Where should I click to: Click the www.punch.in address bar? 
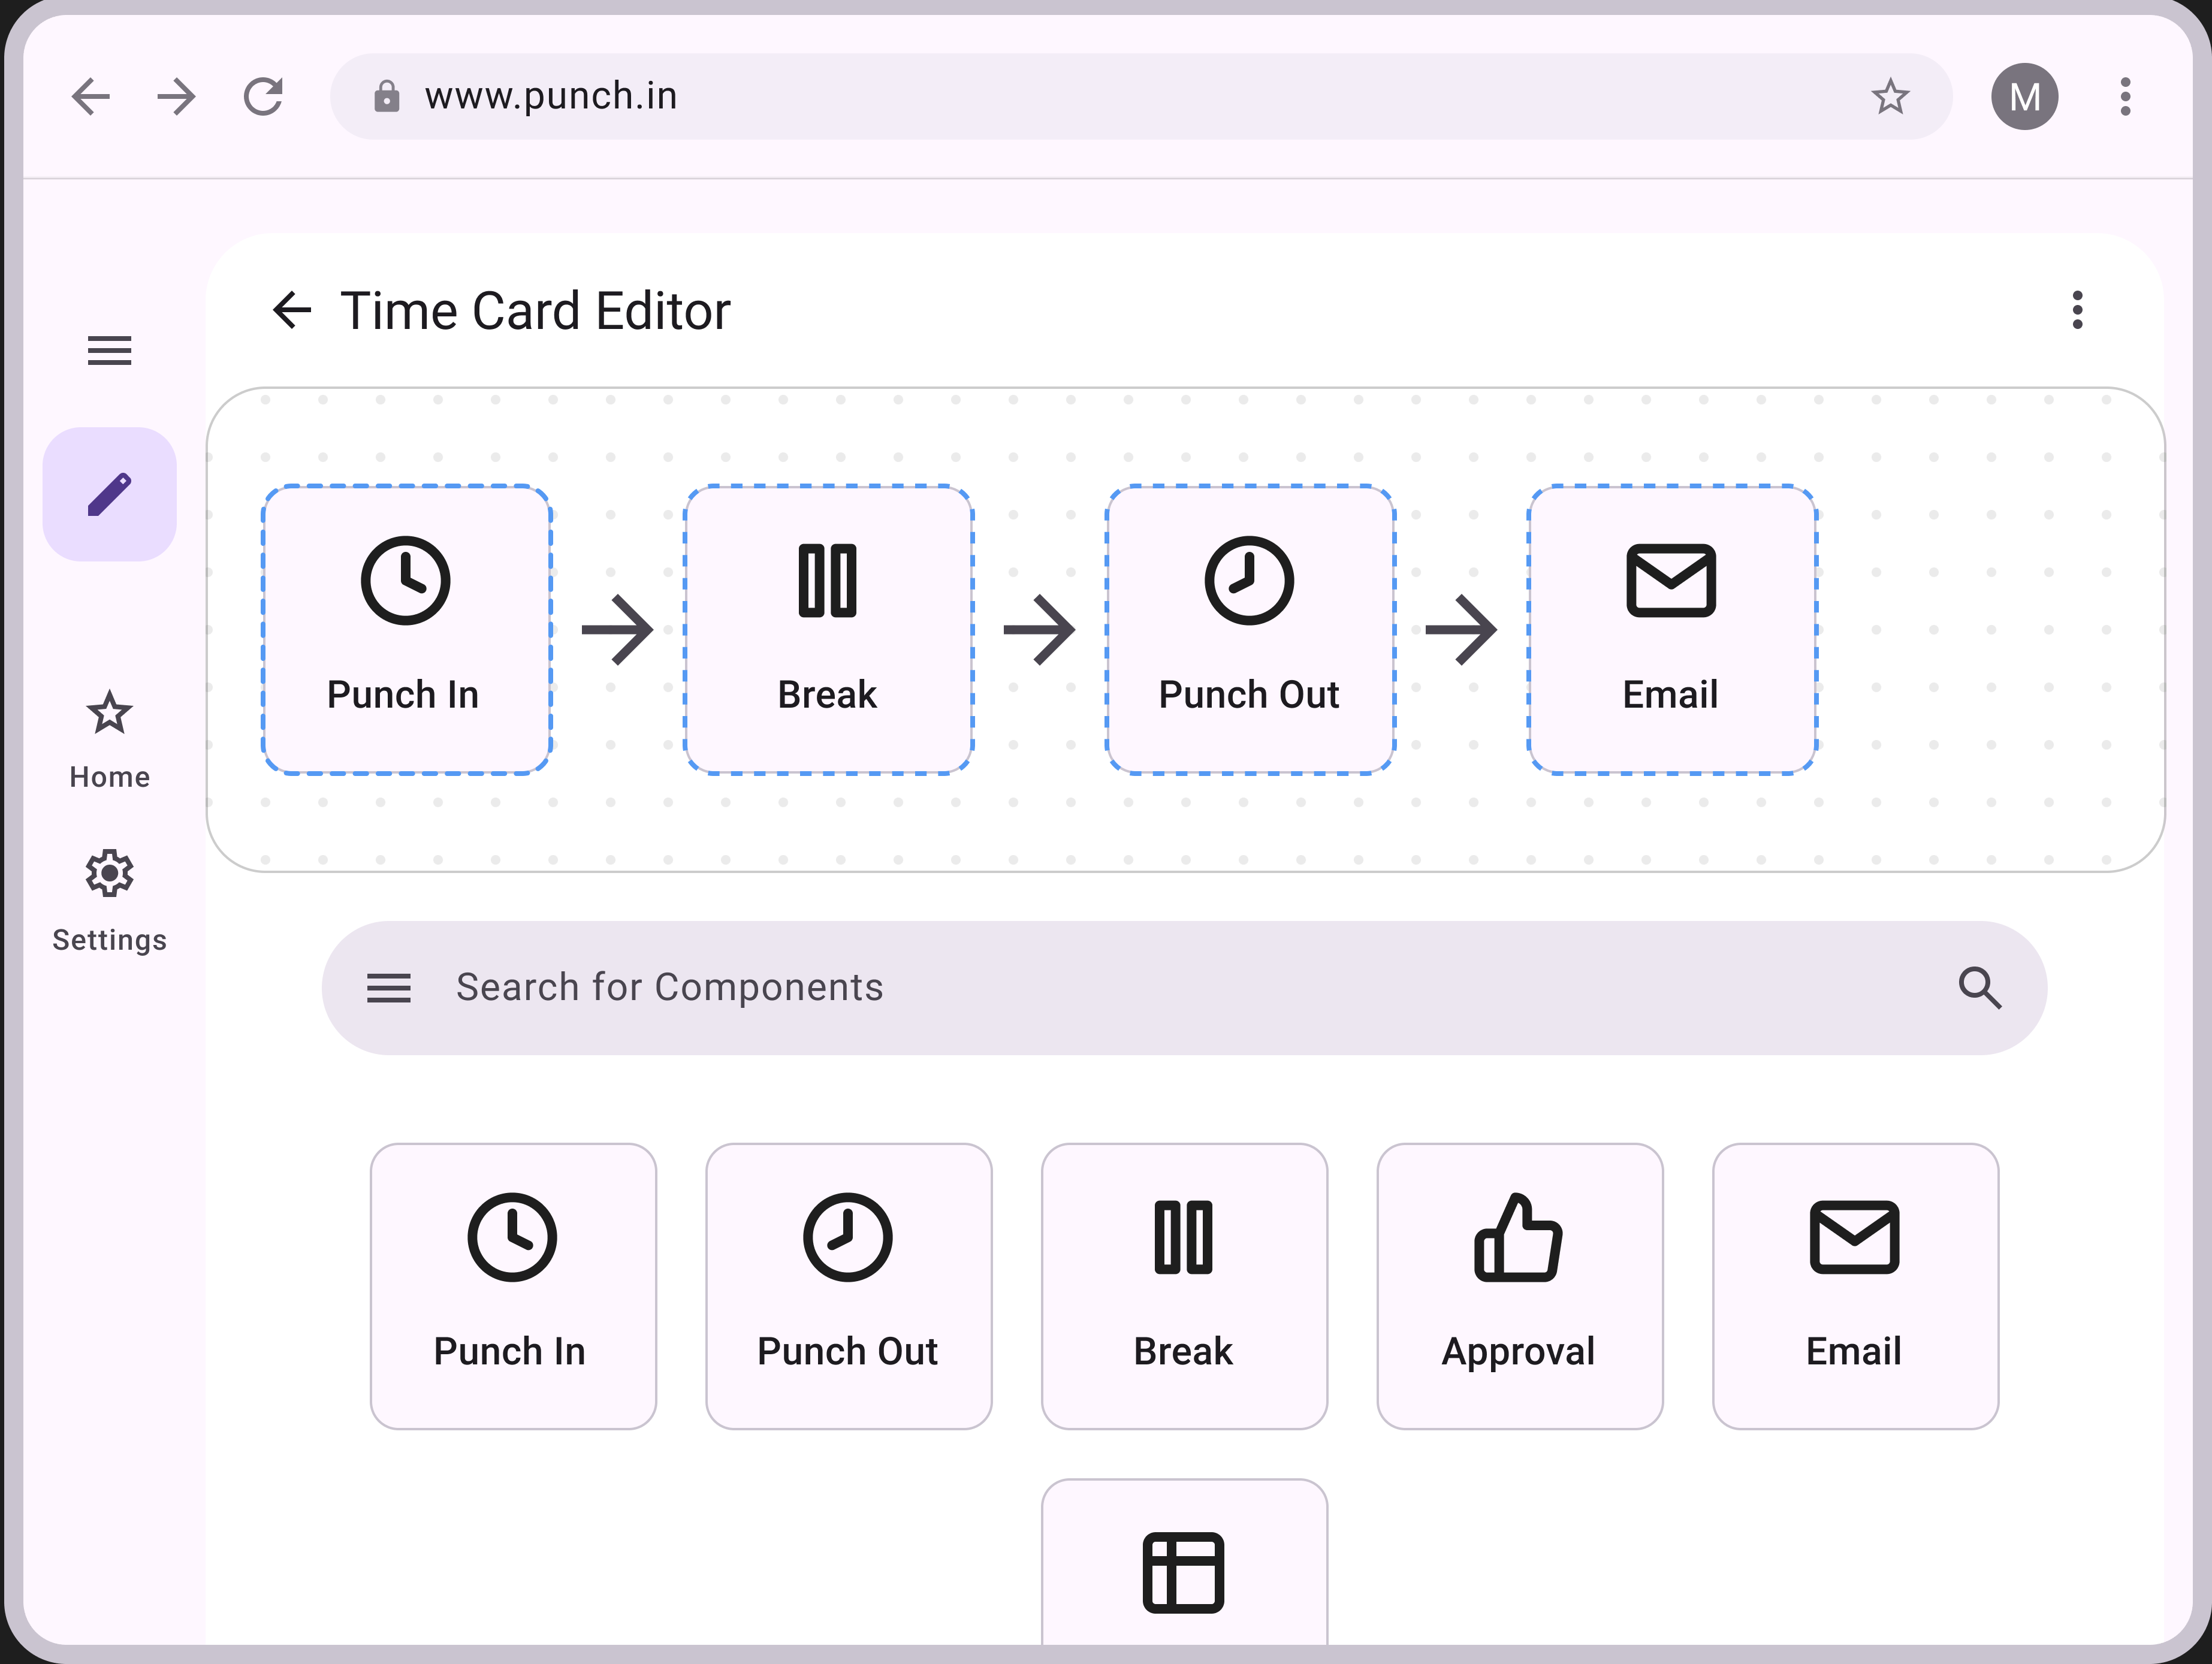[1140, 97]
